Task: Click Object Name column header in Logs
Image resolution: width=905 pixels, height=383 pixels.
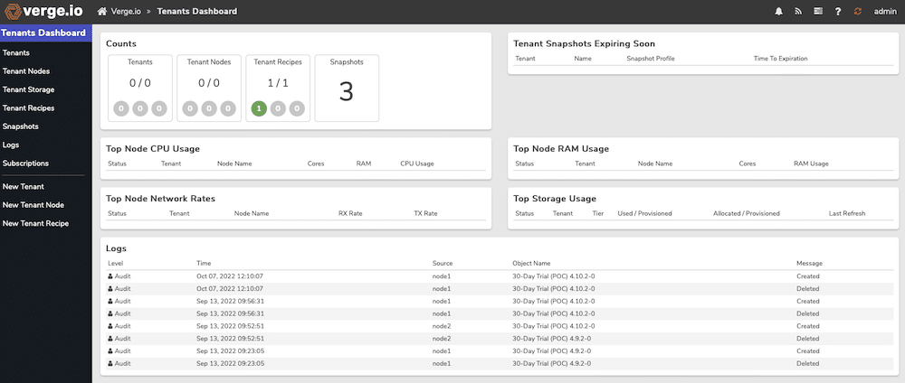Action: point(531,263)
